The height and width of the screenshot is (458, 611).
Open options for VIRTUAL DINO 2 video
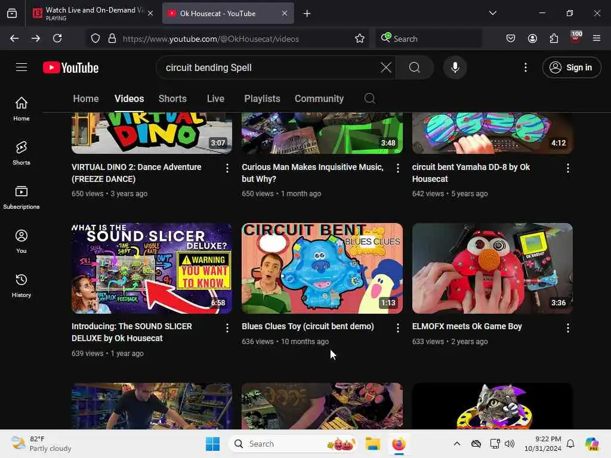pyautogui.click(x=227, y=168)
